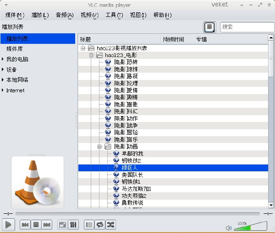Skip to previous track

click(25, 225)
